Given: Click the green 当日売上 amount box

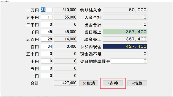Looking at the screenshot, I should click(125, 32).
